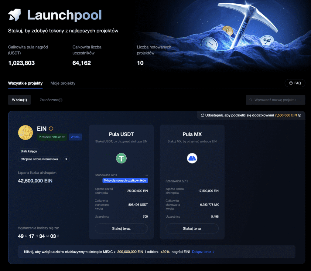Focus the Wprowadź nazwę projektu search field
Viewport: 311px width, 271px height.
point(275,100)
